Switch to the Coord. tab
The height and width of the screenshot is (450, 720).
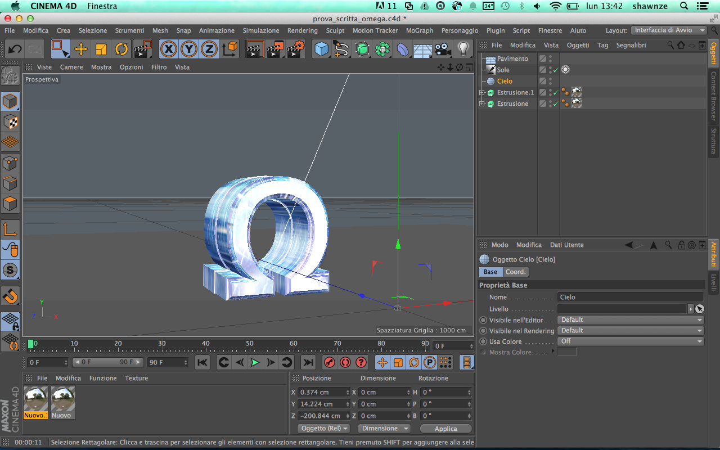coord(515,272)
